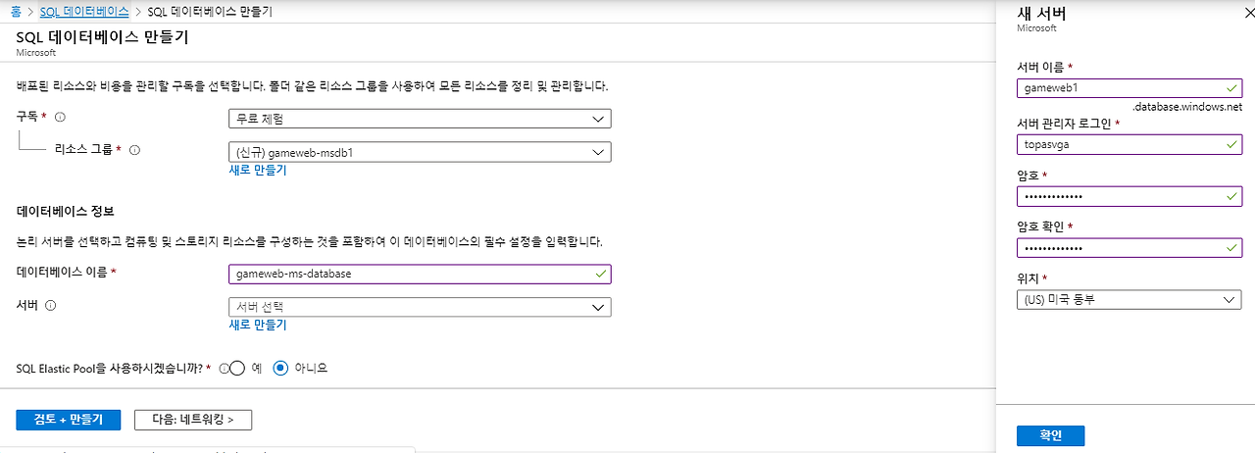Click info icon beside SQL Elastic Pool question
Image resolution: width=1255 pixels, height=453 pixels.
click(x=224, y=369)
